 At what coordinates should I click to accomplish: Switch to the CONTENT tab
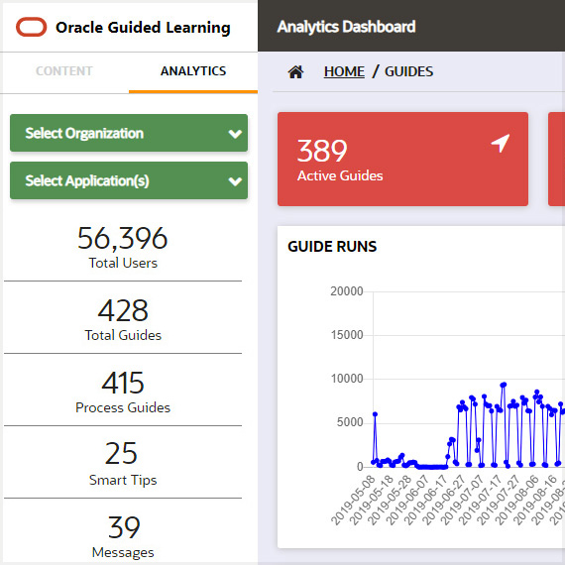tap(64, 71)
